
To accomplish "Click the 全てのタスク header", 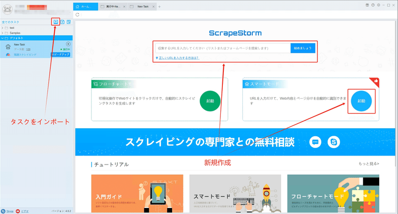I will (10, 22).
